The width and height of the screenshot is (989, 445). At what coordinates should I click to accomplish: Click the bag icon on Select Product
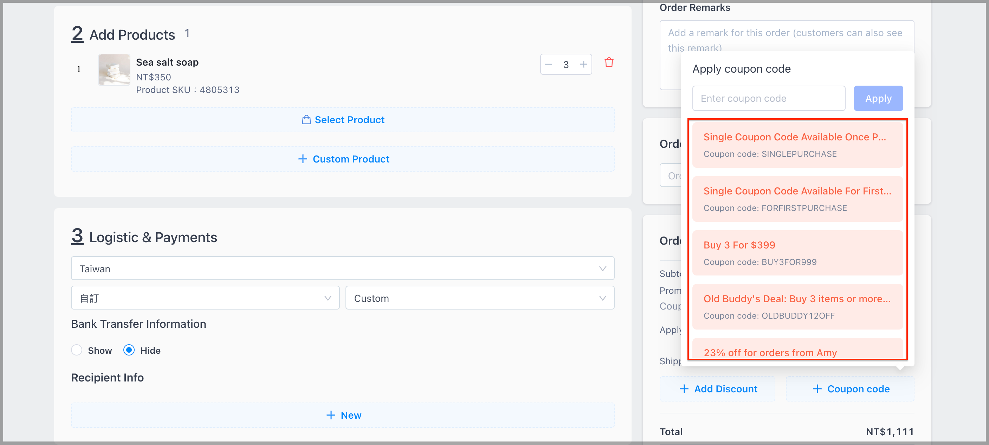(306, 120)
